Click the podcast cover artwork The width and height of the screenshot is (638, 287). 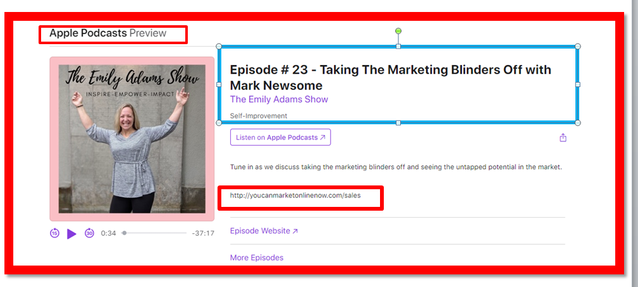click(132, 139)
